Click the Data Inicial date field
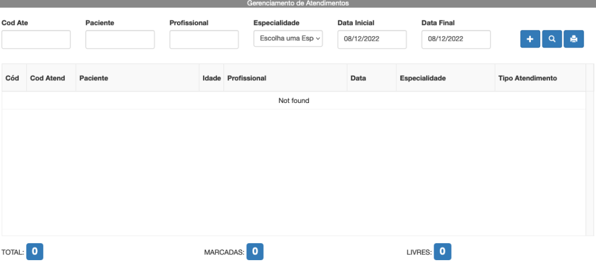The height and width of the screenshot is (270, 596). [x=371, y=39]
